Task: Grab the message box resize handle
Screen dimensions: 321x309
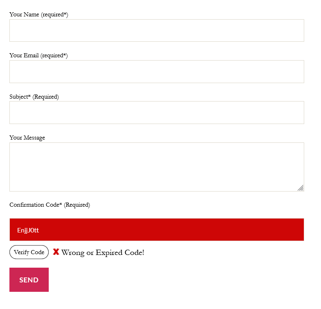Action: pos(301,188)
